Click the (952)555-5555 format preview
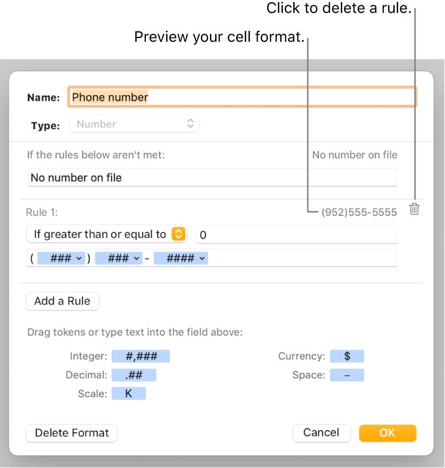 [x=359, y=212]
